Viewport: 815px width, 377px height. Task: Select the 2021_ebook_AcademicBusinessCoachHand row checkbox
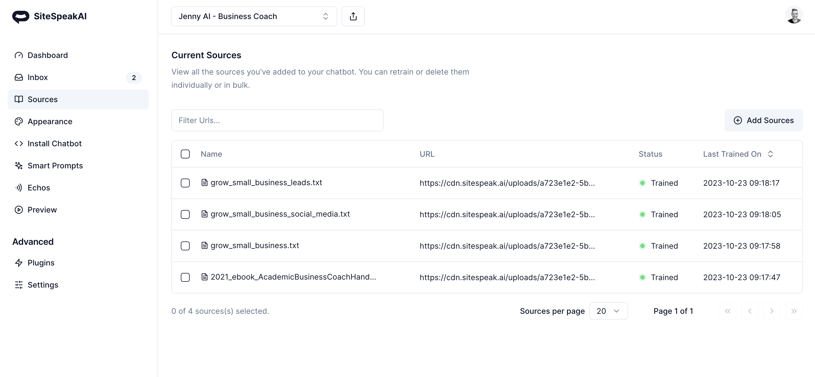[185, 277]
